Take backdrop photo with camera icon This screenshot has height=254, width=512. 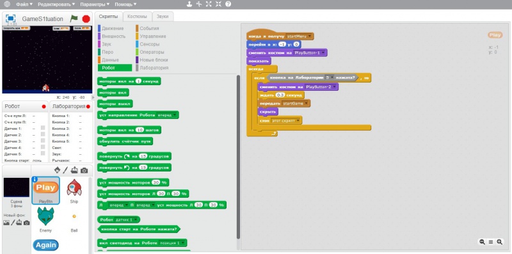(27, 223)
